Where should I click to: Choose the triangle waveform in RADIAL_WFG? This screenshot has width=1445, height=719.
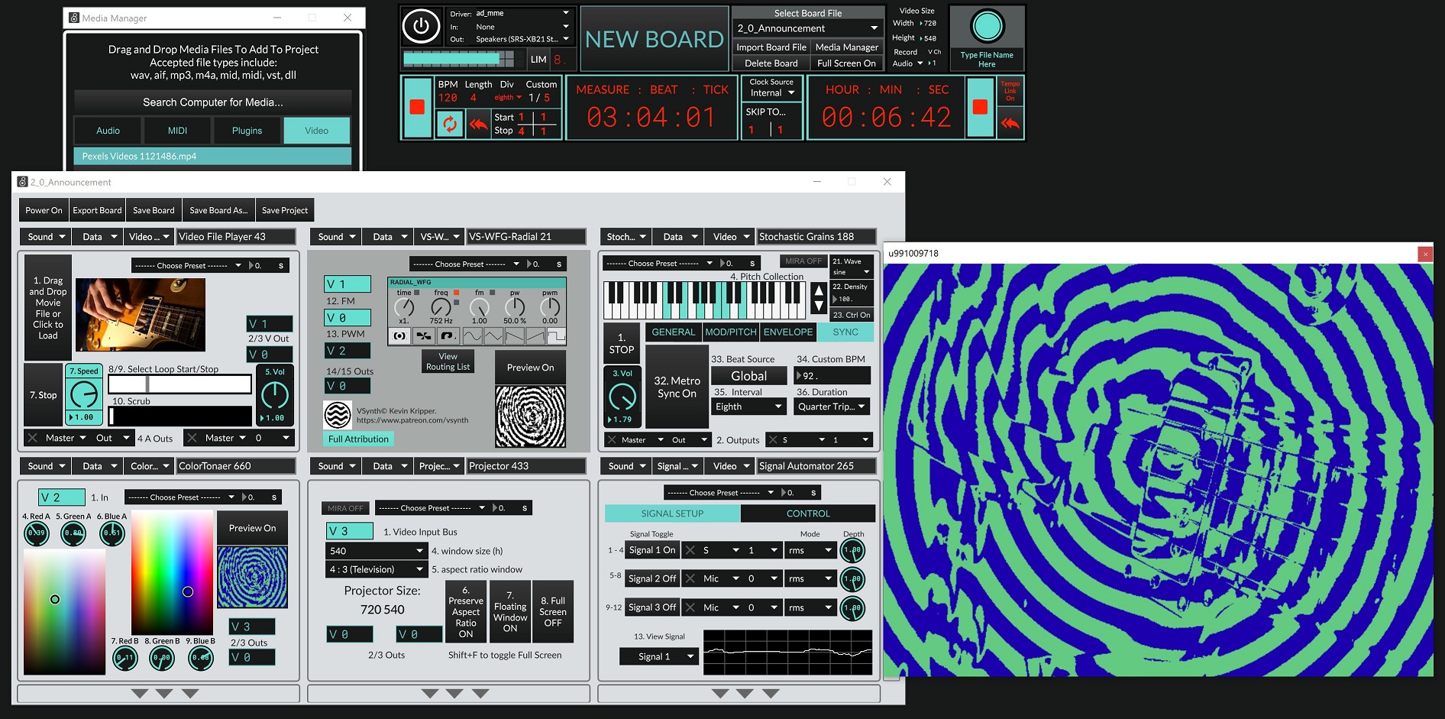point(493,335)
